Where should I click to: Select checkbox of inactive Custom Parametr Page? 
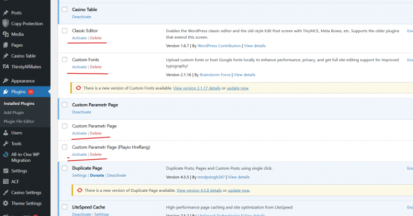tap(65, 126)
